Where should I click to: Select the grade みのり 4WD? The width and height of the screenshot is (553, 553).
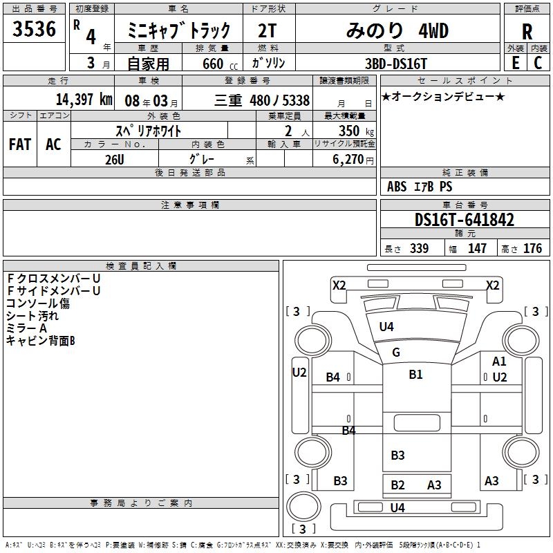(x=397, y=30)
